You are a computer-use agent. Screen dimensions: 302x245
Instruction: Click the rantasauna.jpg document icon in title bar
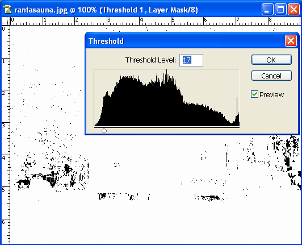coord(7,10)
